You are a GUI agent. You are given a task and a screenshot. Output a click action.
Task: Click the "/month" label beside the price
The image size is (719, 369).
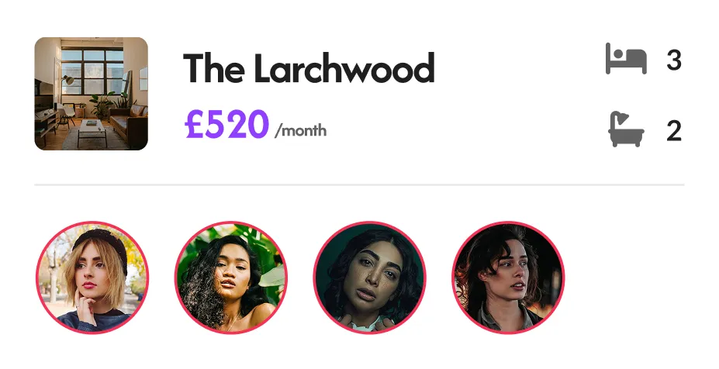tap(301, 131)
